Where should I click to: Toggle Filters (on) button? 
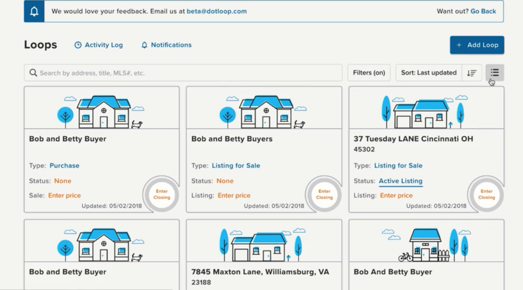pyautogui.click(x=369, y=73)
